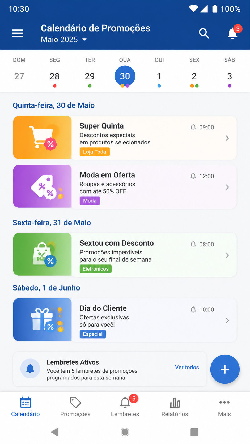Open the hamburger navigation menu
The width and height of the screenshot is (250, 444).
(x=18, y=33)
